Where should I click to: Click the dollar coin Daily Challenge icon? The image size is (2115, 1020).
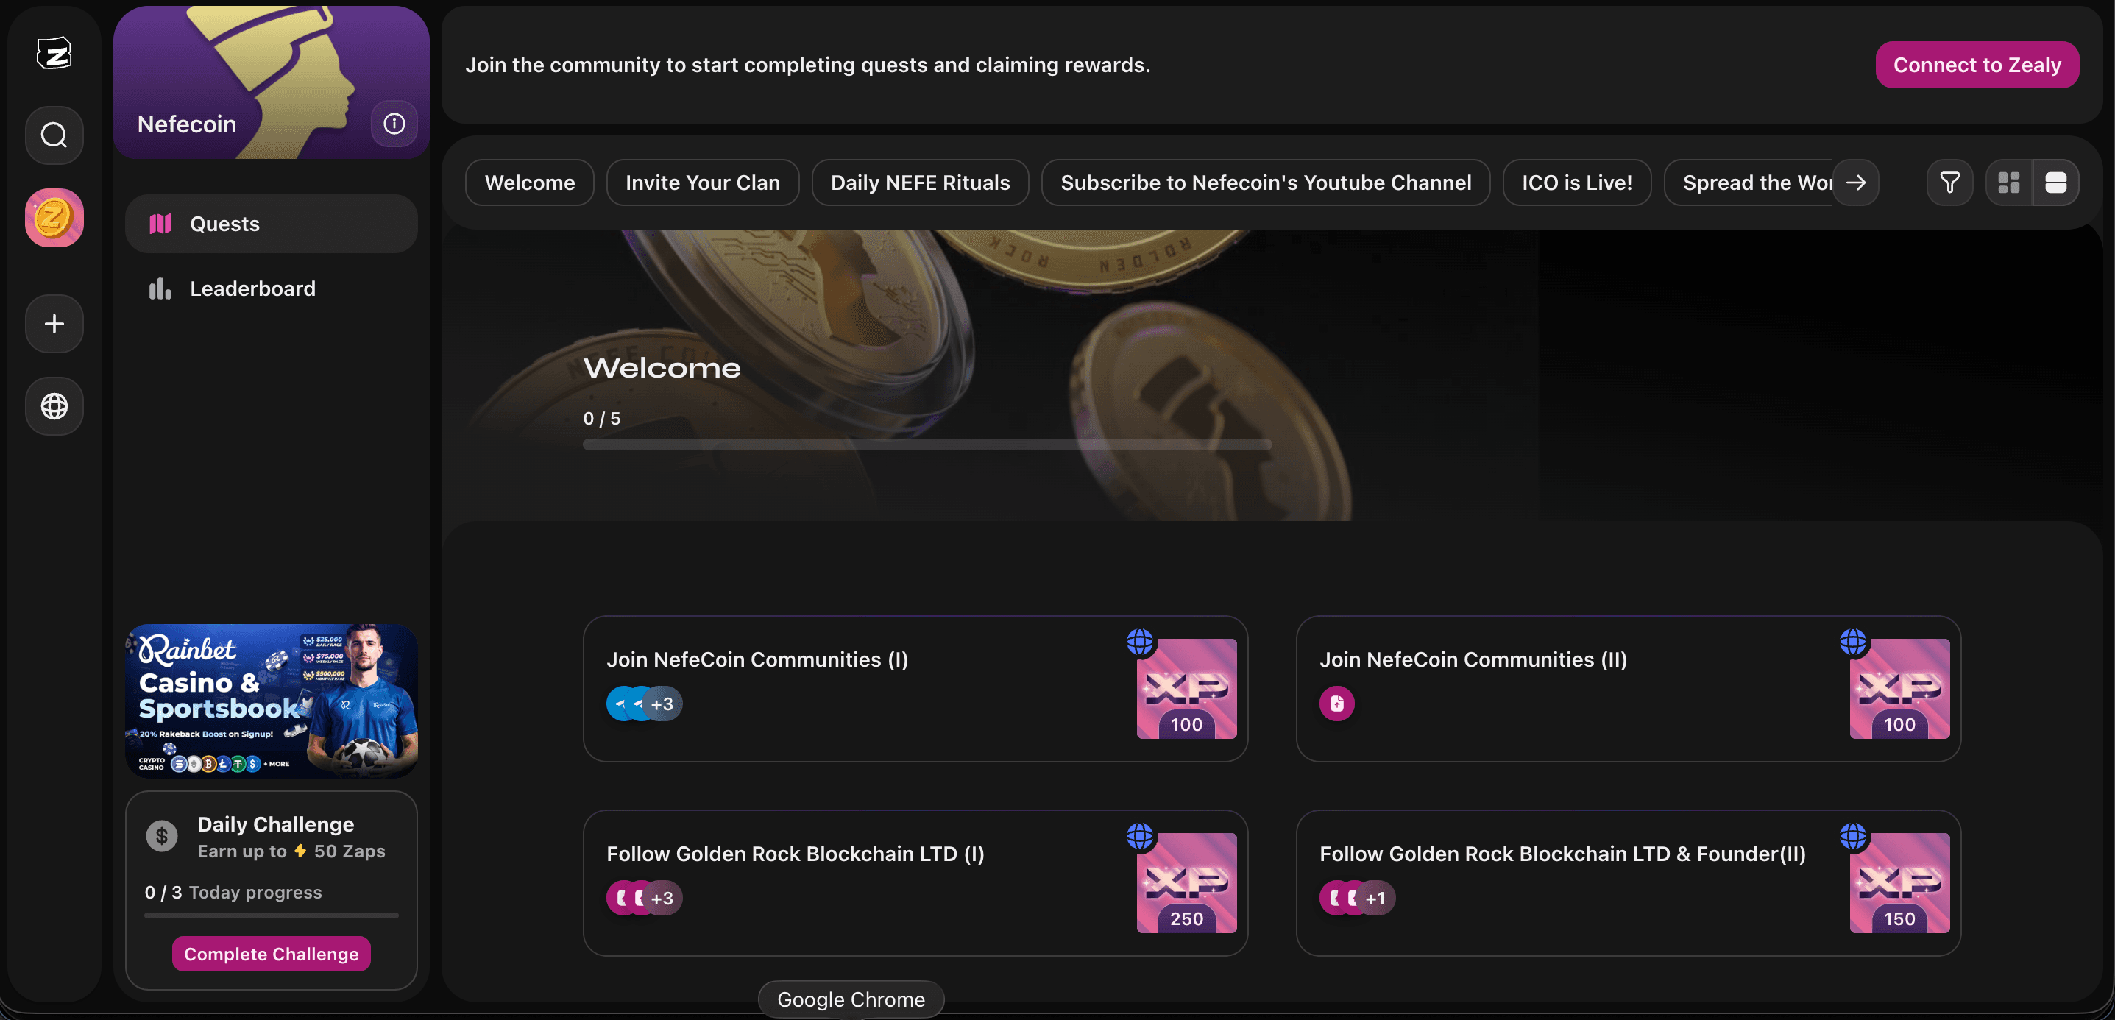(x=162, y=836)
